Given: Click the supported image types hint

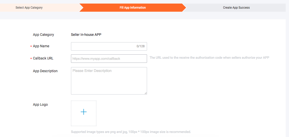Looking at the screenshot, I should (x=131, y=132).
